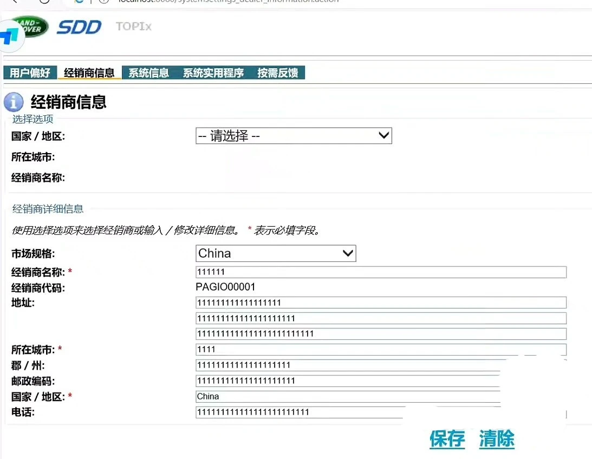
Task: Open the 国家 / 地区 请选择 dropdown
Action: pos(294,135)
